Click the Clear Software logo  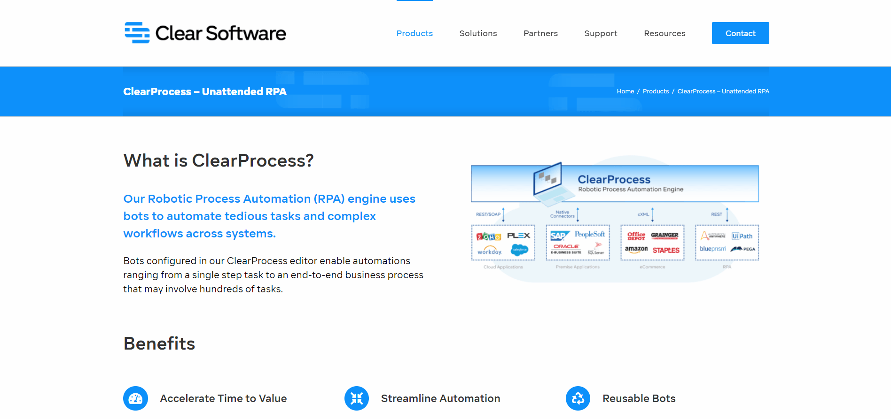point(205,33)
